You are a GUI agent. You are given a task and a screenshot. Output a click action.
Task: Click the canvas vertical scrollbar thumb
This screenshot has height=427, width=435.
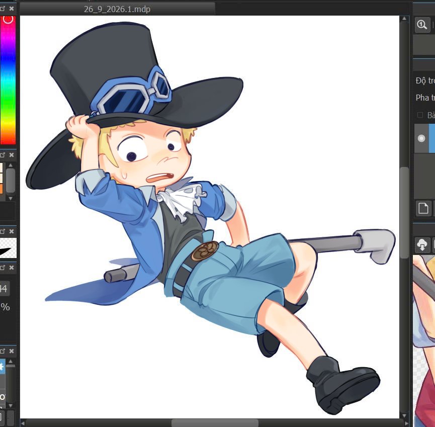(x=404, y=213)
